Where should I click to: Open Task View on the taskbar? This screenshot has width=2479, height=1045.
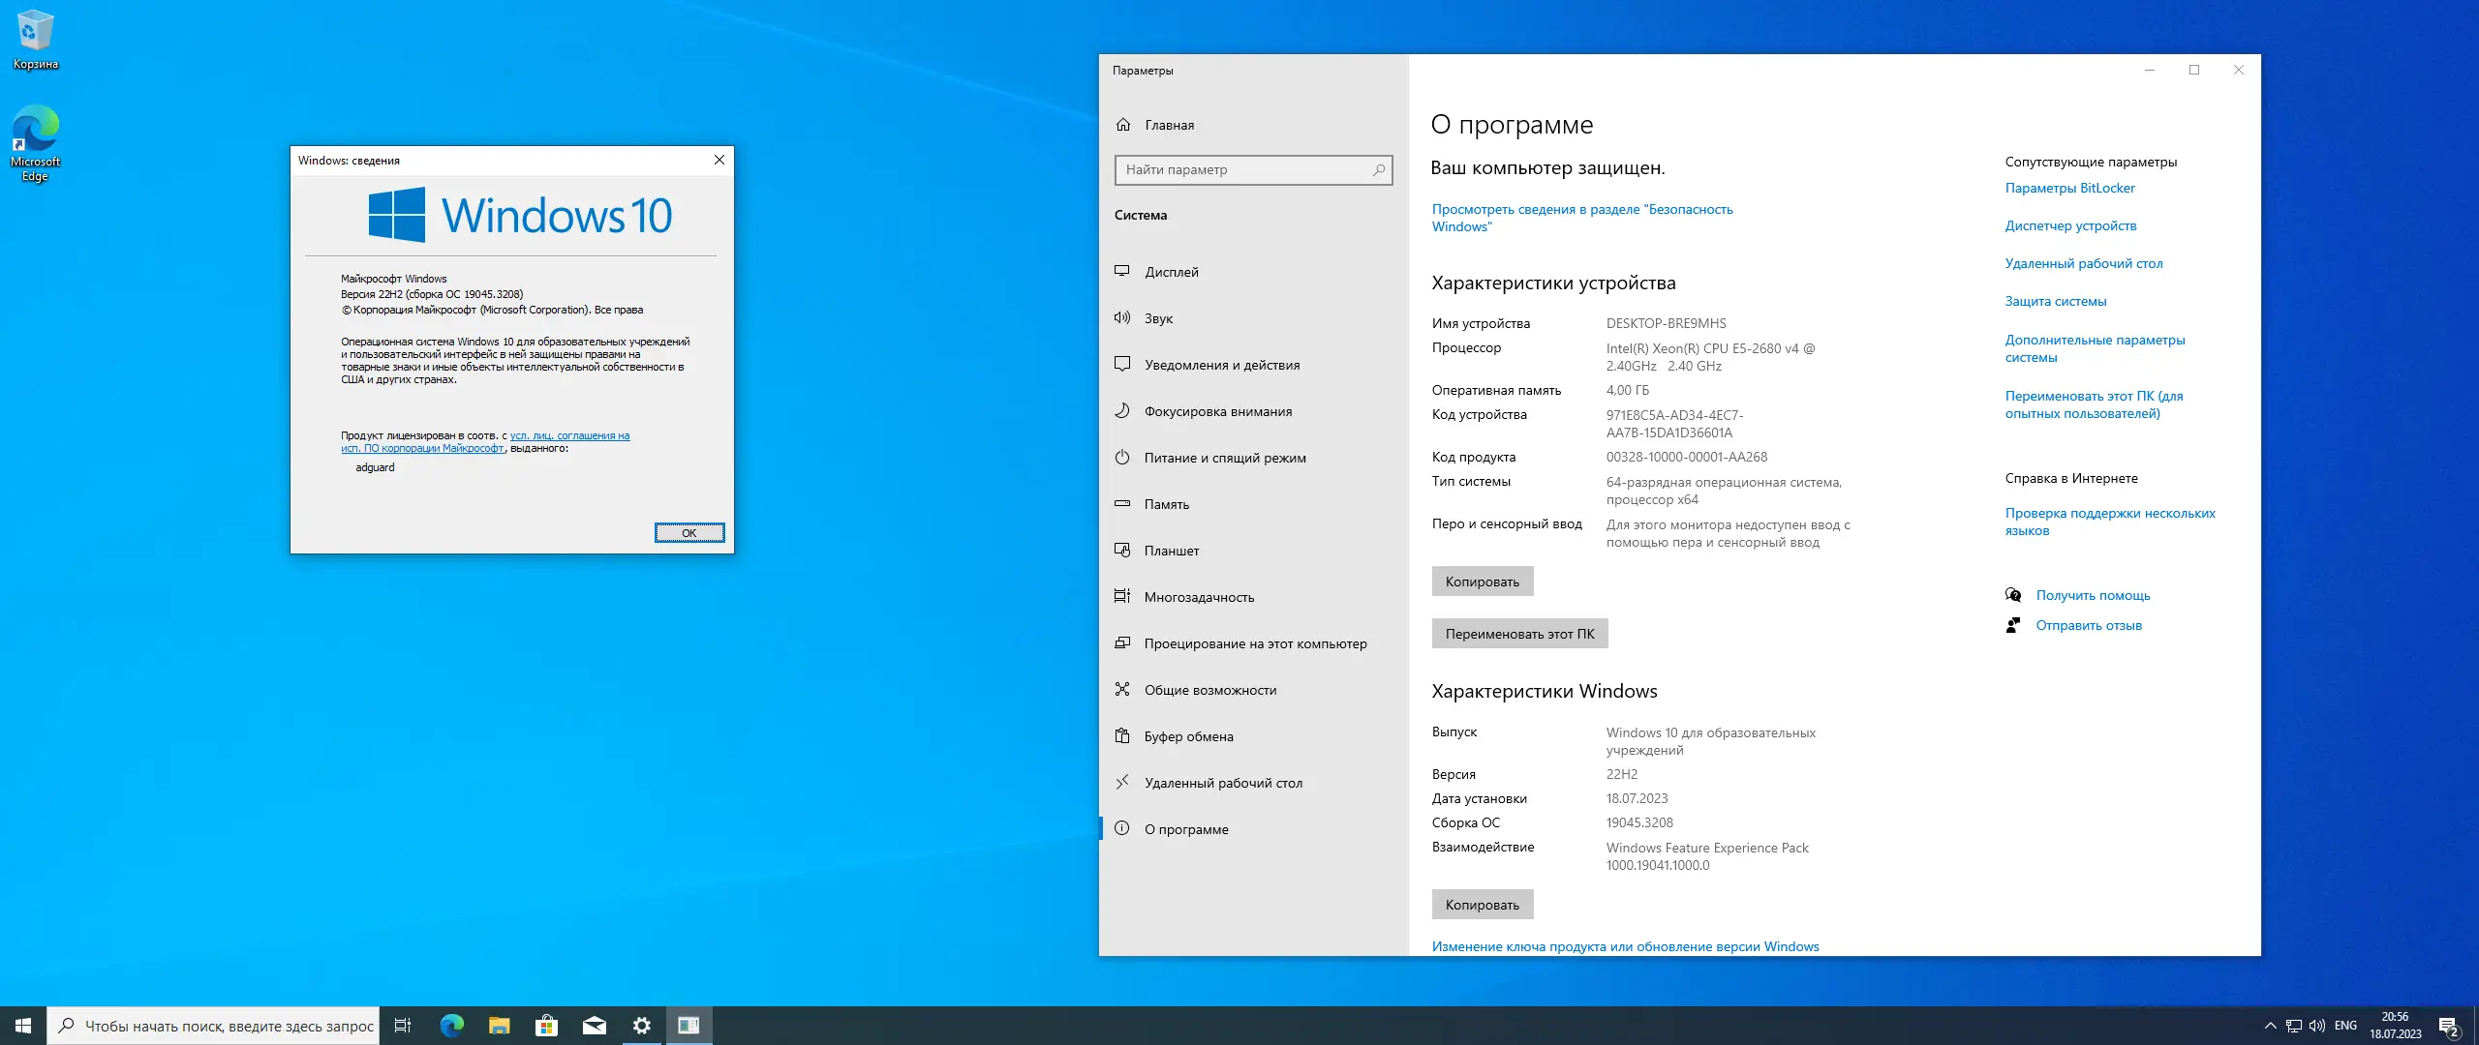[x=403, y=1026]
